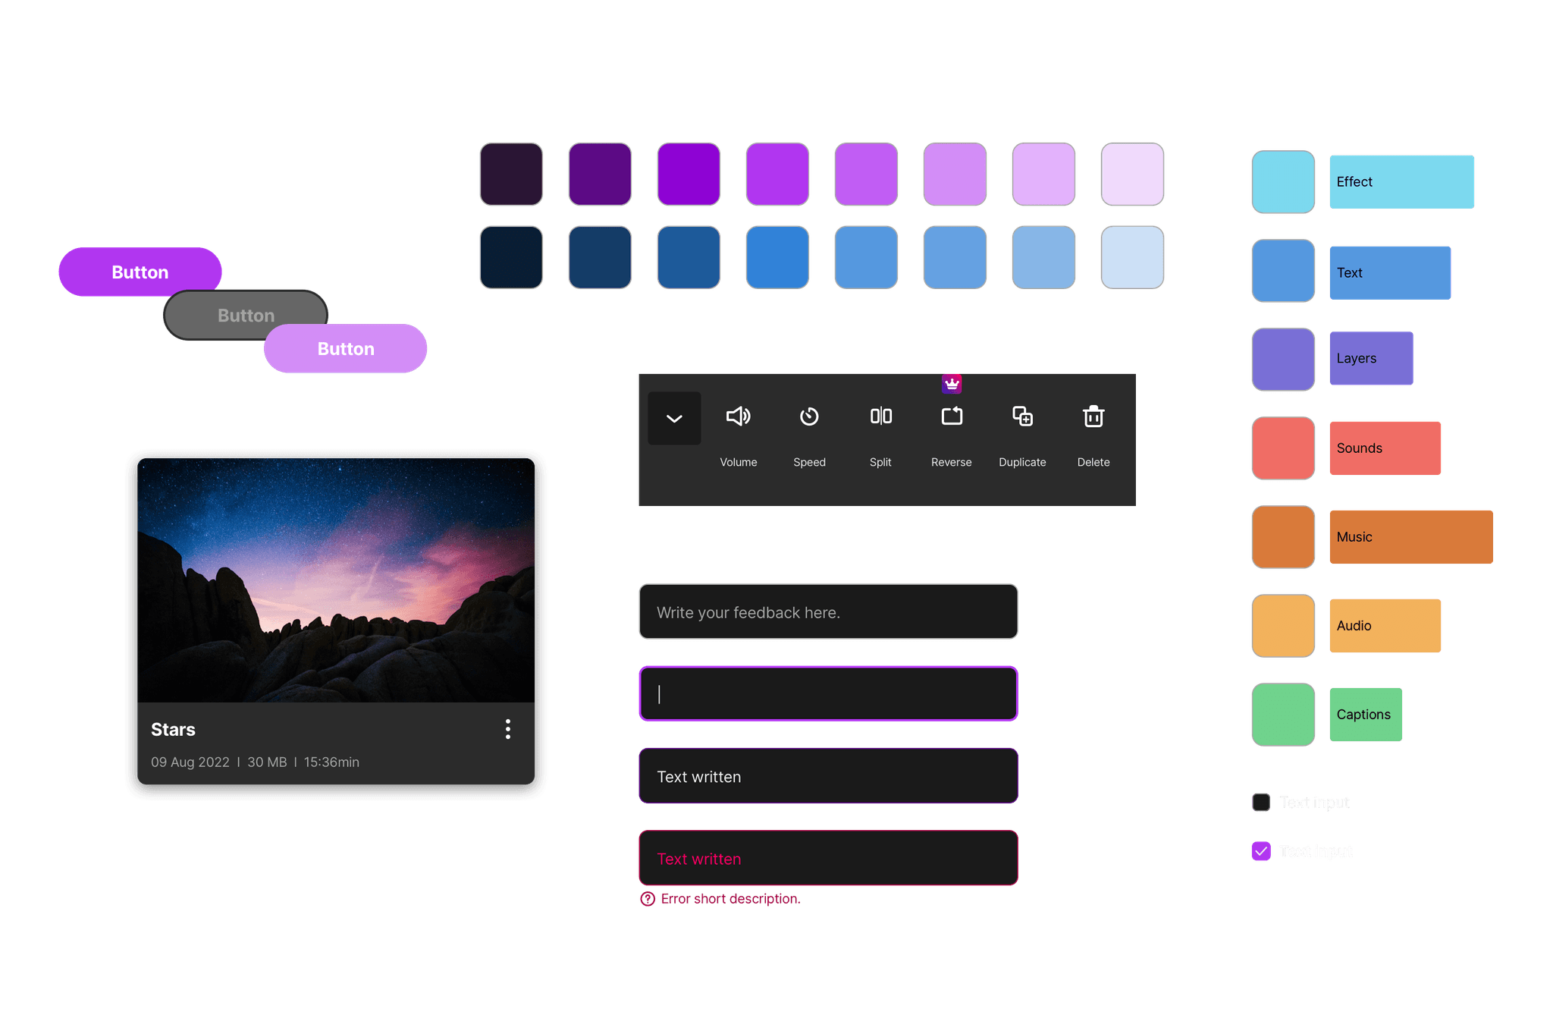Click the bright purple Button
Screen dimensions: 1553x1012
tap(140, 272)
